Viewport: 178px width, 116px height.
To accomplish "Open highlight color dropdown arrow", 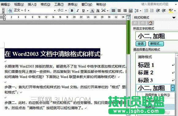I will point(175,11).
